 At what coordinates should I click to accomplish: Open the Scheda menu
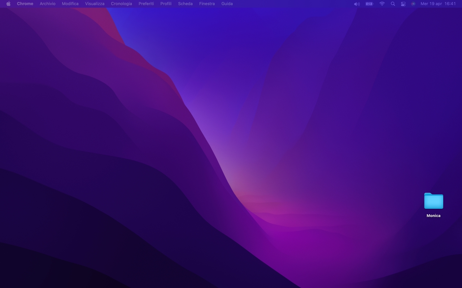185,4
